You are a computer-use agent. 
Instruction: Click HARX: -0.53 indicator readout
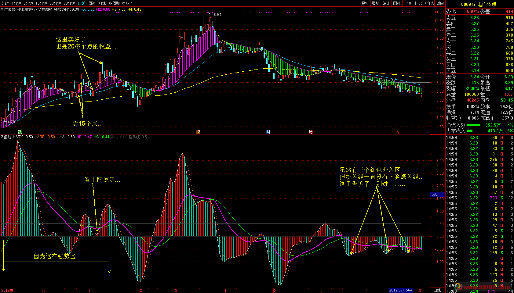point(23,137)
